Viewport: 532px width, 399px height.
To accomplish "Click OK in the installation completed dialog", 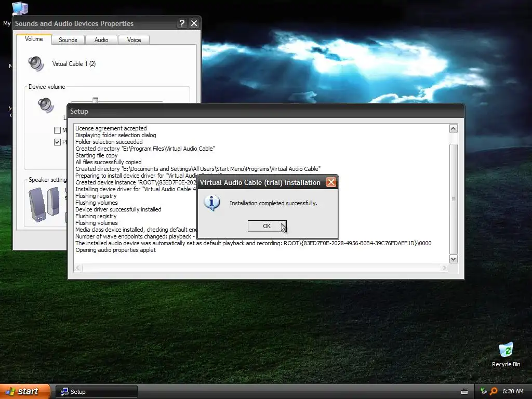I will tap(267, 226).
